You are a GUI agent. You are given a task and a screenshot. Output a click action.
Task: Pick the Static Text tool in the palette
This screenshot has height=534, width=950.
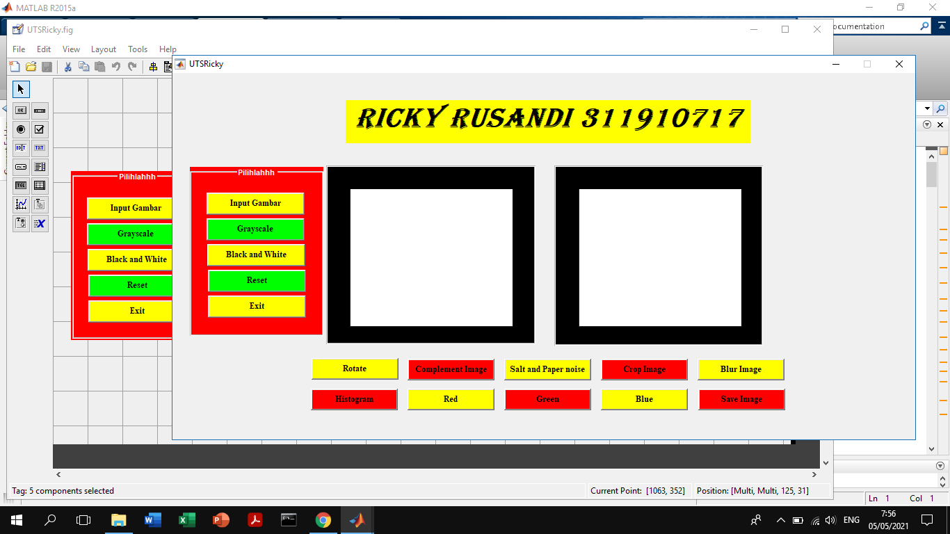point(40,147)
